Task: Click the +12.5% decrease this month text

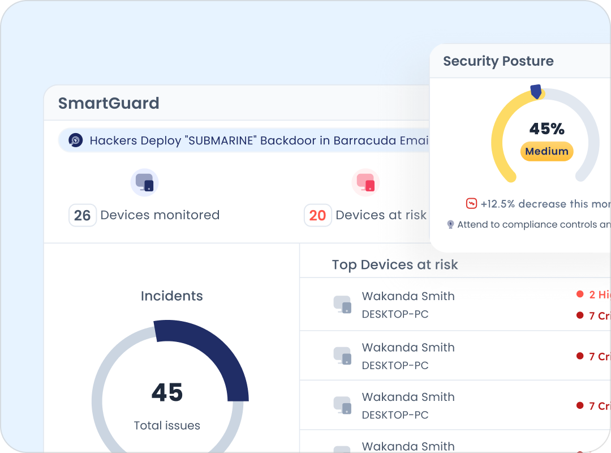Action: point(545,204)
